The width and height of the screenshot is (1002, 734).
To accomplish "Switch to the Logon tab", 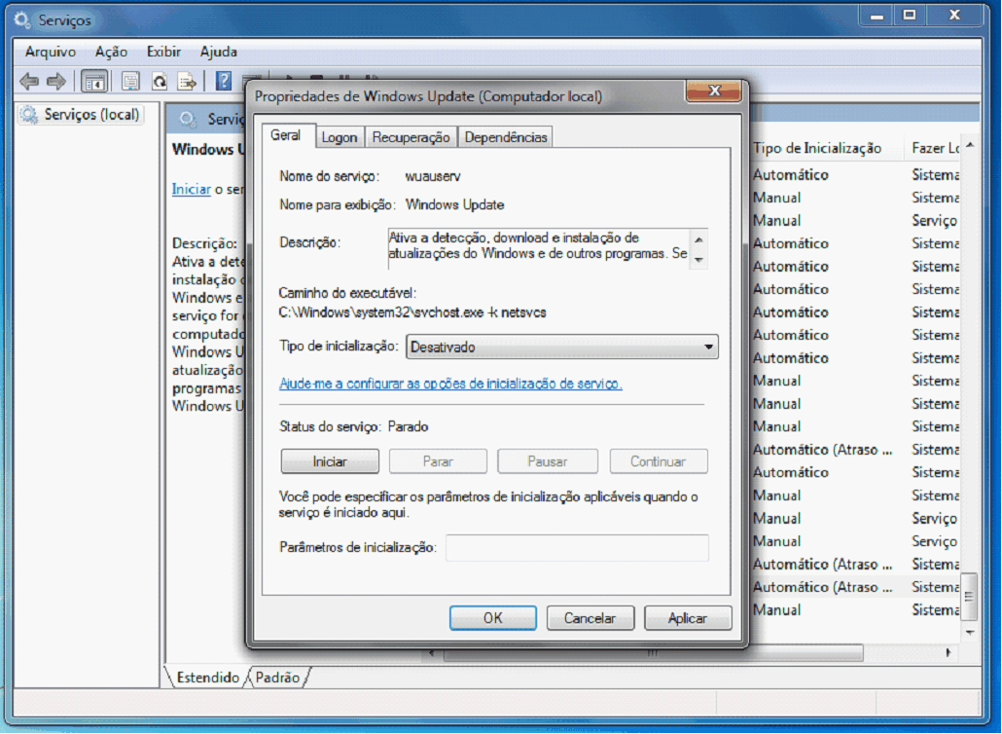I will click(x=340, y=137).
